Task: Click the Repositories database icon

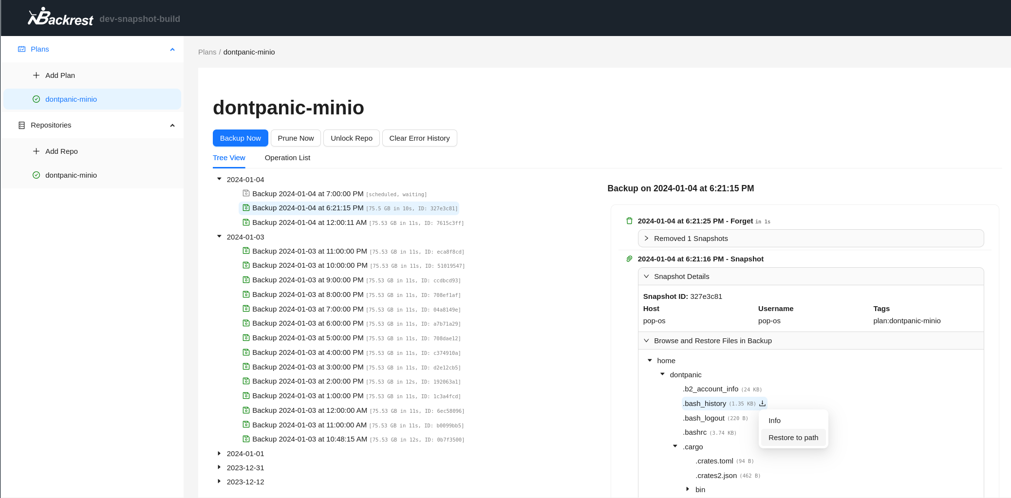Action: coord(21,126)
